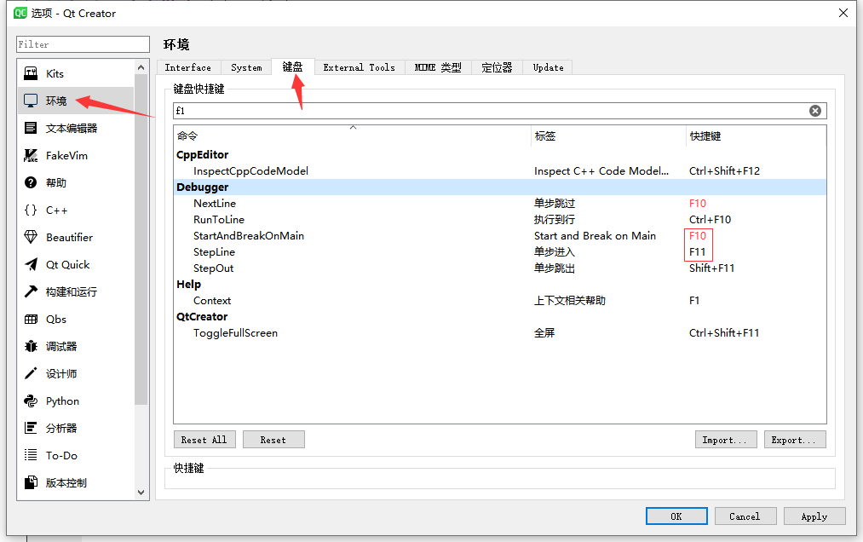This screenshot has width=863, height=542.
Task: Open FakeVim settings icon
Action: pyautogui.click(x=31, y=155)
